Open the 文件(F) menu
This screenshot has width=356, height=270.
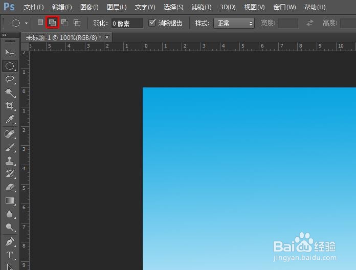pyautogui.click(x=34, y=7)
